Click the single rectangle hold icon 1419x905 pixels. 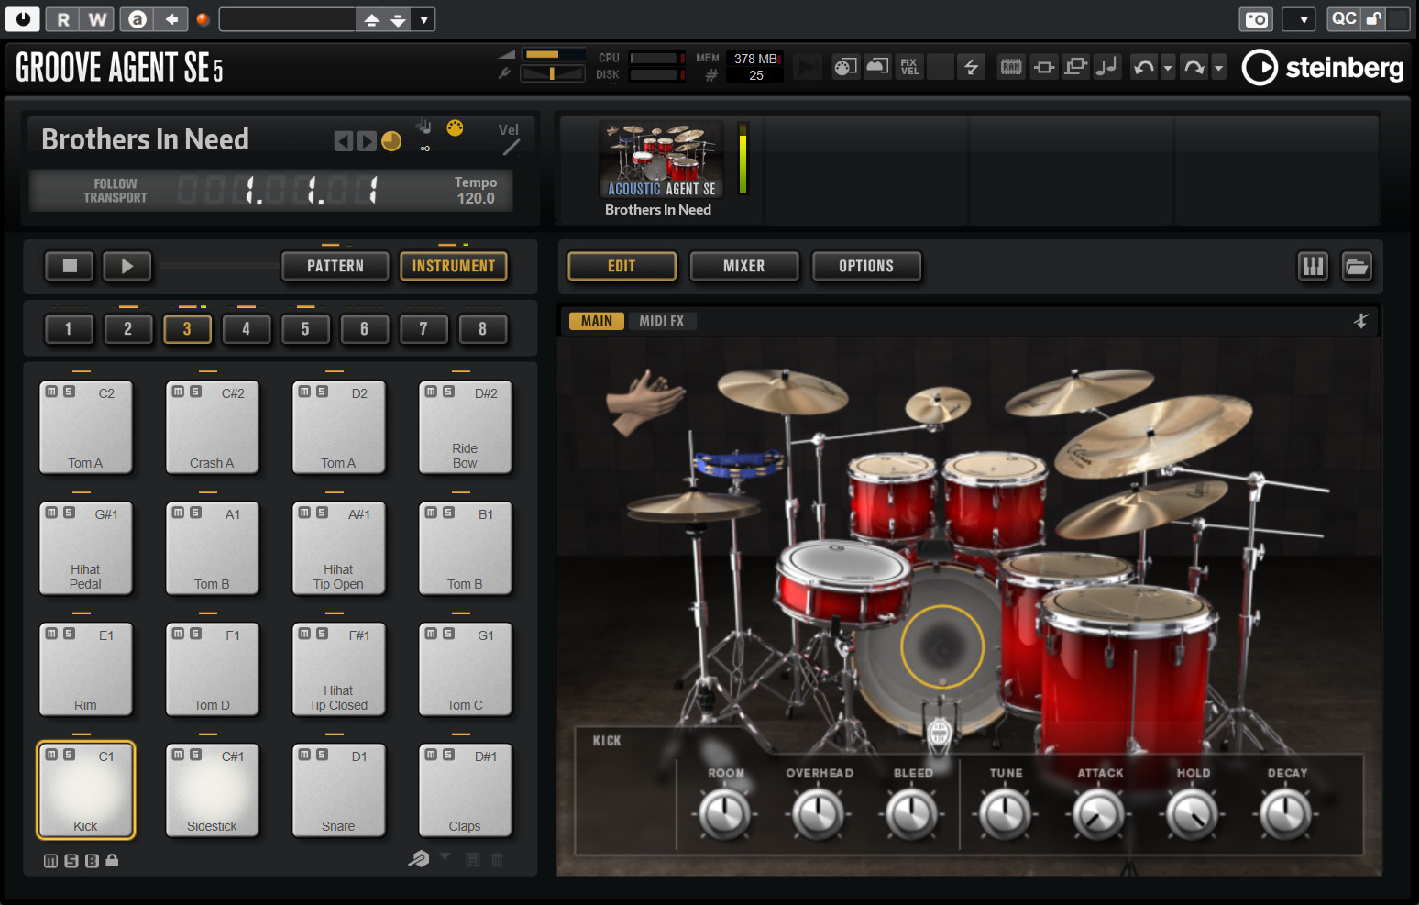pyautogui.click(x=1044, y=67)
